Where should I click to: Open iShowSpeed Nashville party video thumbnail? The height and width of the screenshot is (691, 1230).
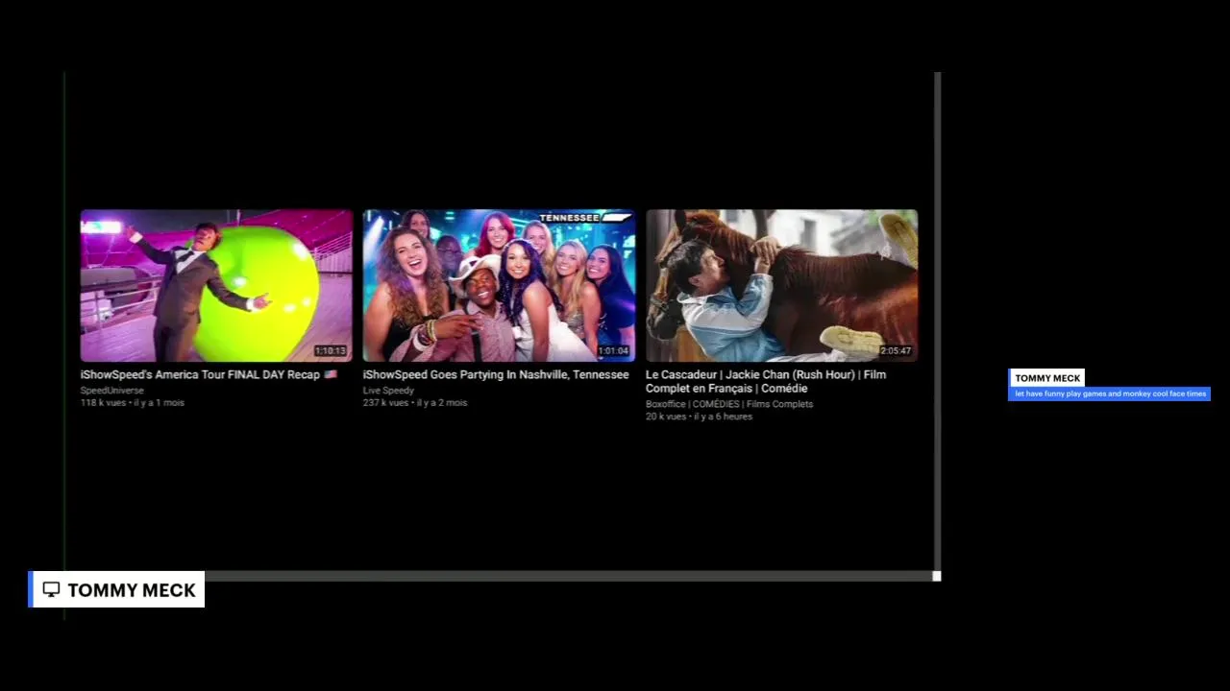499,285
